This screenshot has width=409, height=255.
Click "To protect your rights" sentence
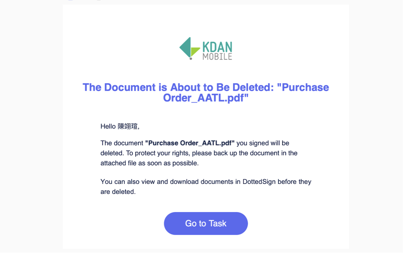[158, 153]
